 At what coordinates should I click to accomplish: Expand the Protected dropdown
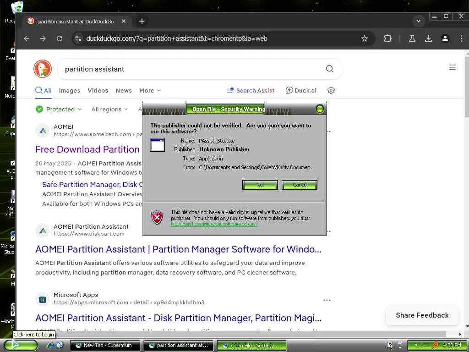point(58,109)
